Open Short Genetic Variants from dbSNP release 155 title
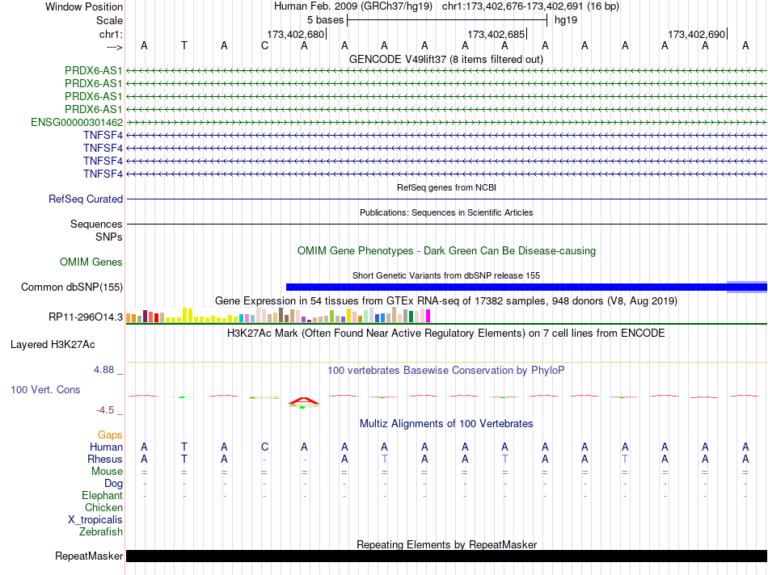Viewport: 768px width, 575px height. 446,275
